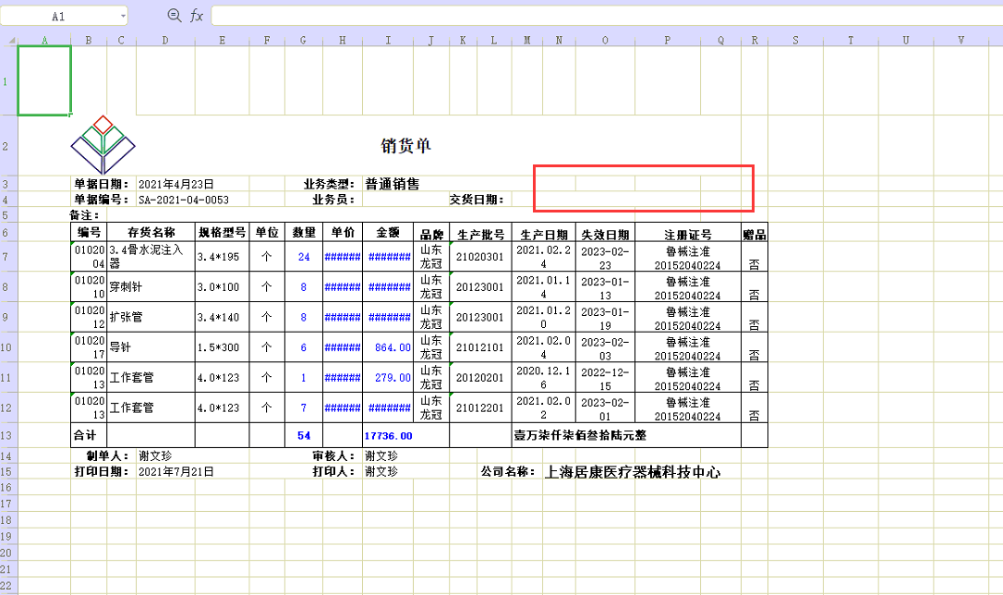This screenshot has width=1003, height=595.
Task: Click the batch number 20120201
Action: [480, 378]
